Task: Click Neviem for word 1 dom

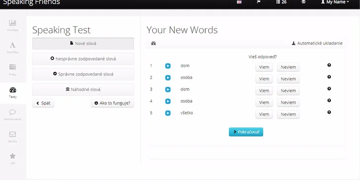Action: tap(288, 67)
